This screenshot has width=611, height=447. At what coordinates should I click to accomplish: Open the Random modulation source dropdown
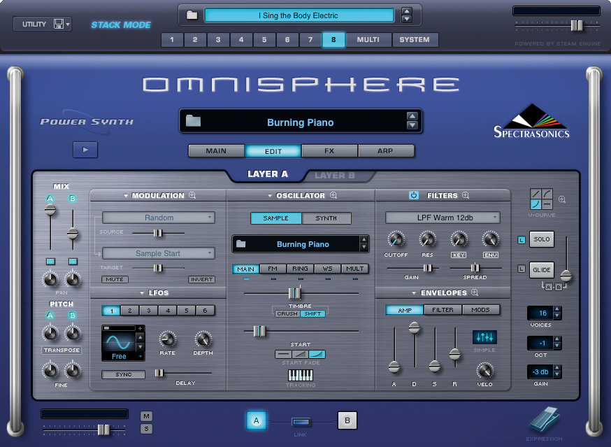pyautogui.click(x=159, y=218)
